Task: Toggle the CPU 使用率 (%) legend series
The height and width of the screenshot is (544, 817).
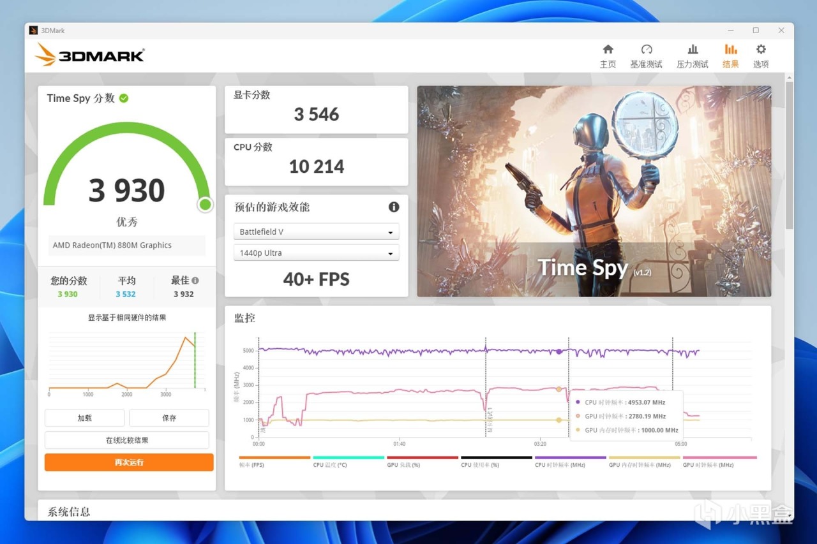Action: (497, 462)
